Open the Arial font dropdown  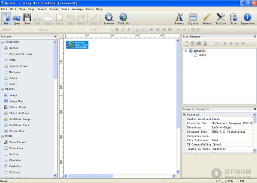(90, 29)
